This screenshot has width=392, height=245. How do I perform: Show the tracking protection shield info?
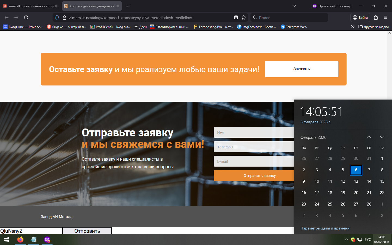57,17
